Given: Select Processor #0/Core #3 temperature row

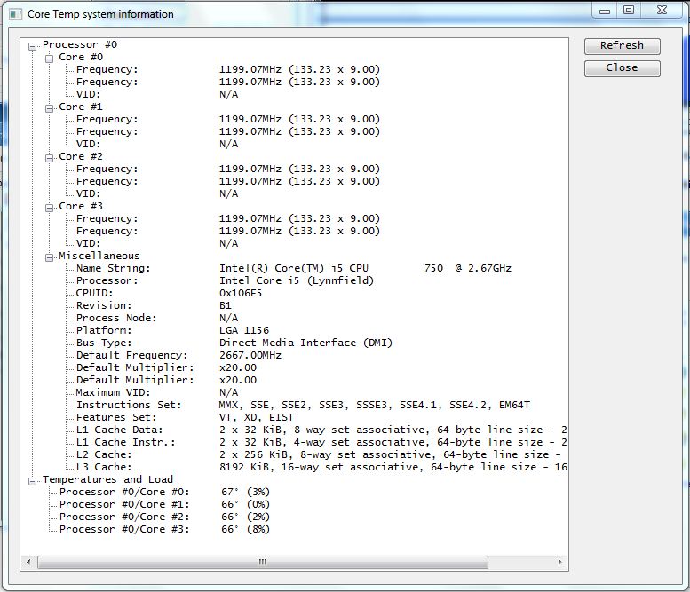Looking at the screenshot, I should 164,529.
